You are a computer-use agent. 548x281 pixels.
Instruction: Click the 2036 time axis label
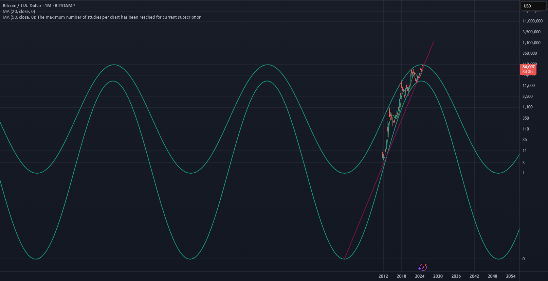[x=456, y=276]
